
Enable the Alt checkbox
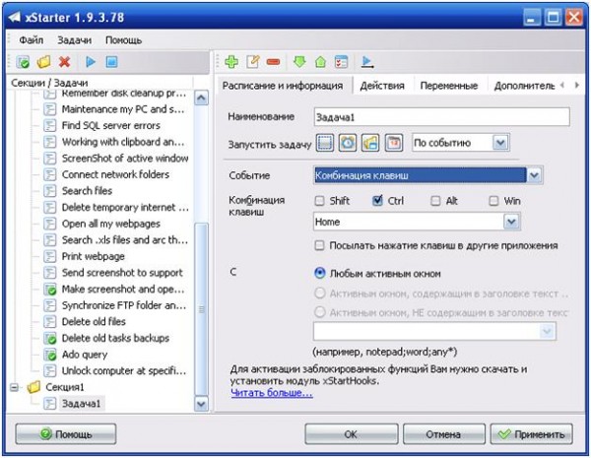(x=435, y=201)
